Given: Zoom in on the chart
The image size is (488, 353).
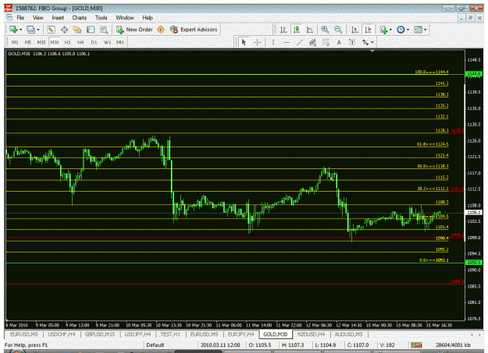Looking at the screenshot, I should pos(325,30).
